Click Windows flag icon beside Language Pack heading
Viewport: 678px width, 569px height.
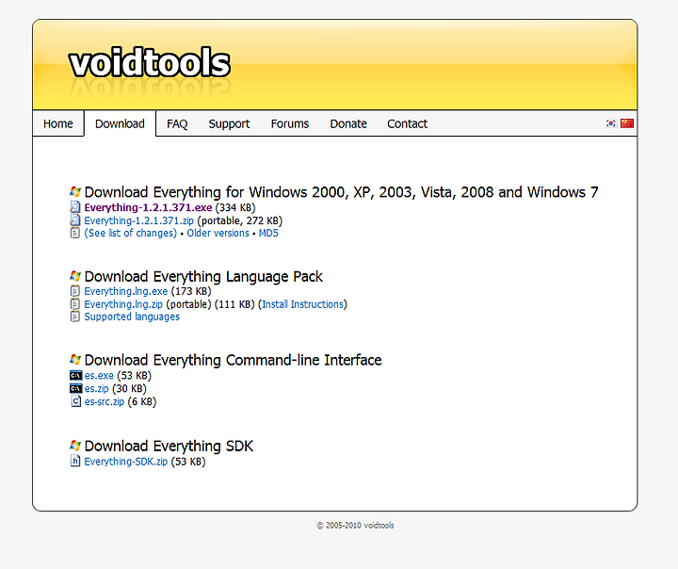[75, 276]
